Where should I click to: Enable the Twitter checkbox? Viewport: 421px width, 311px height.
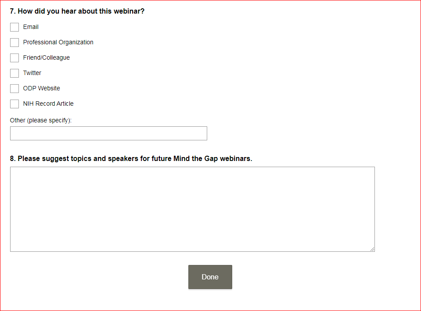point(14,73)
